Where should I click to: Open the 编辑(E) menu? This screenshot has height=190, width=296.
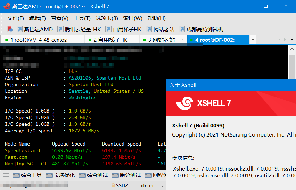[38, 18]
